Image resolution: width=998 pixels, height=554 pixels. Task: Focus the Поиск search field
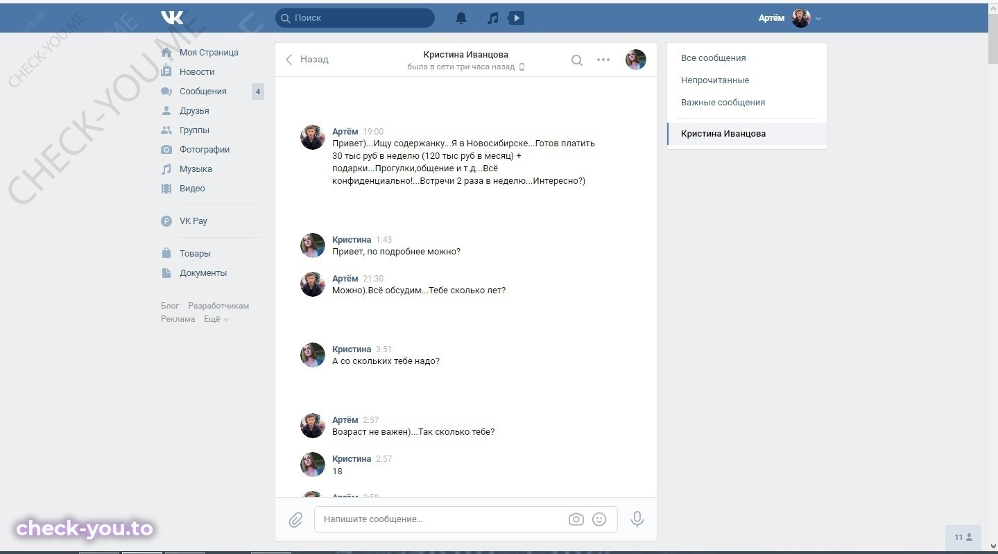[x=355, y=18]
